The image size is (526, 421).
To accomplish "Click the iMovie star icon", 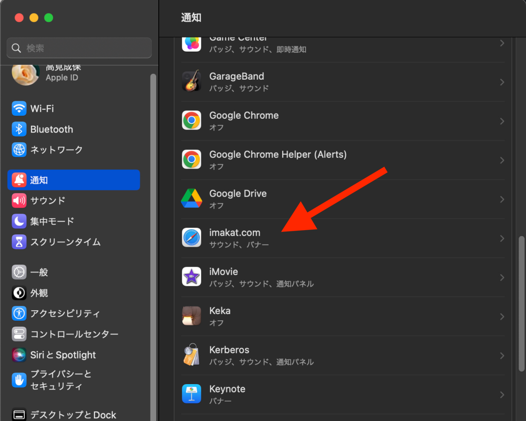I will (x=191, y=277).
